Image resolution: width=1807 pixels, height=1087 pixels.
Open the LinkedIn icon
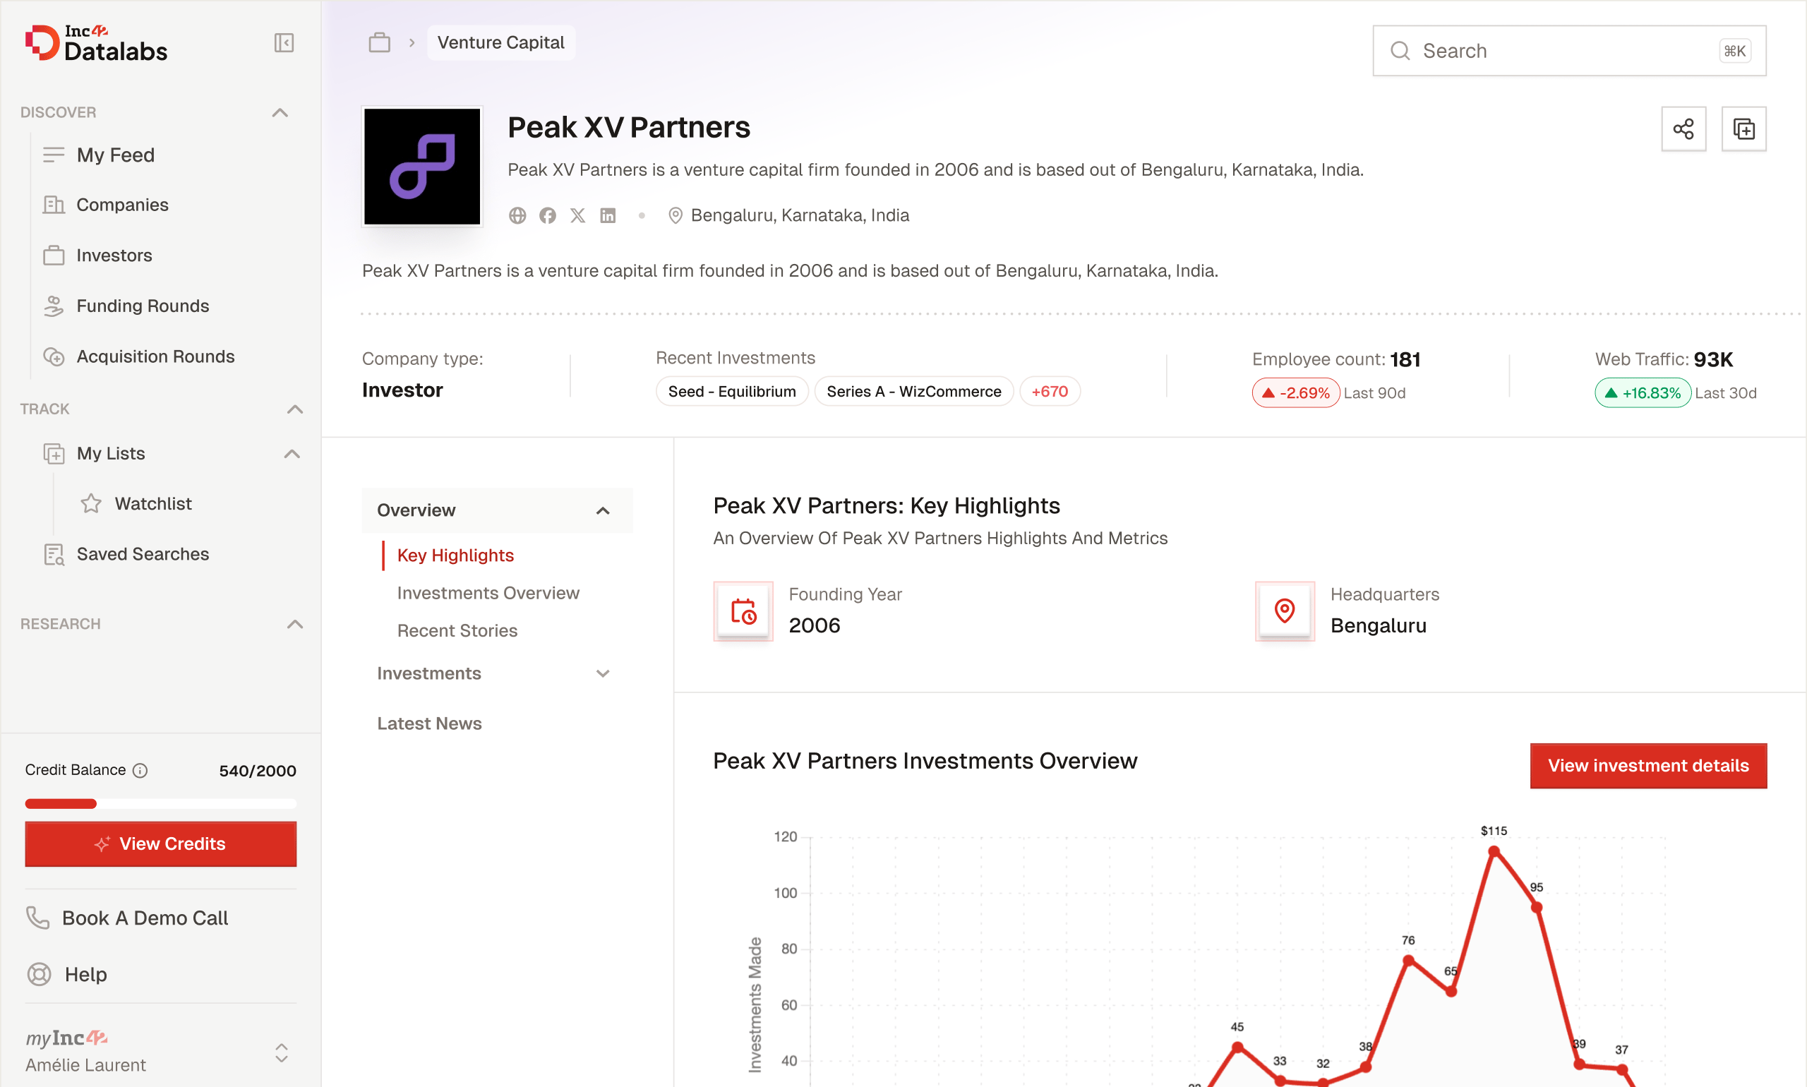[x=607, y=215]
